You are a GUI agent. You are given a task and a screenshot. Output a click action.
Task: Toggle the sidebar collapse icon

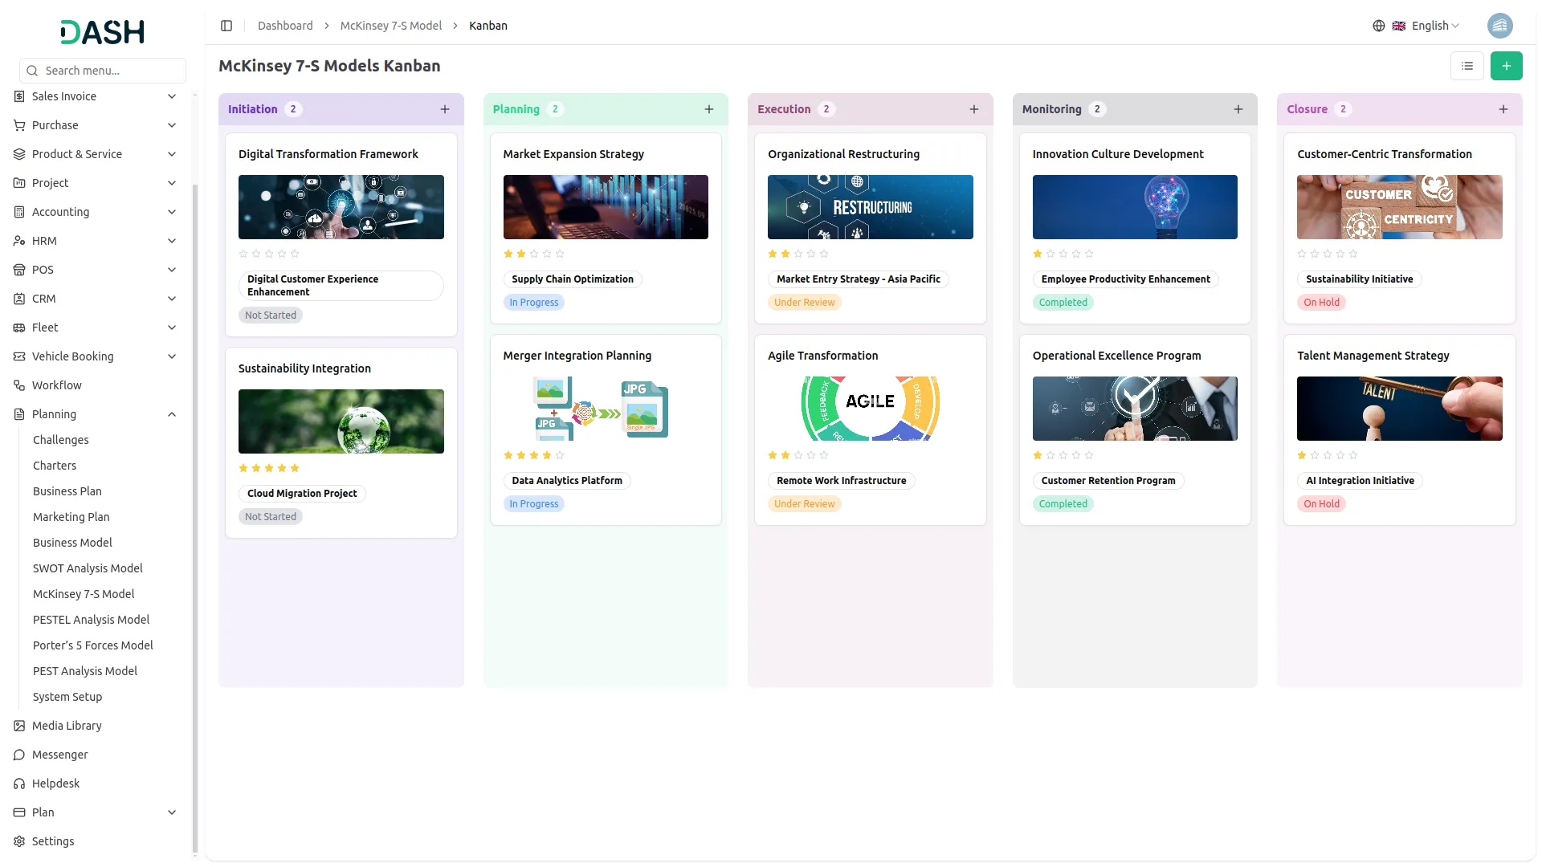pos(226,26)
